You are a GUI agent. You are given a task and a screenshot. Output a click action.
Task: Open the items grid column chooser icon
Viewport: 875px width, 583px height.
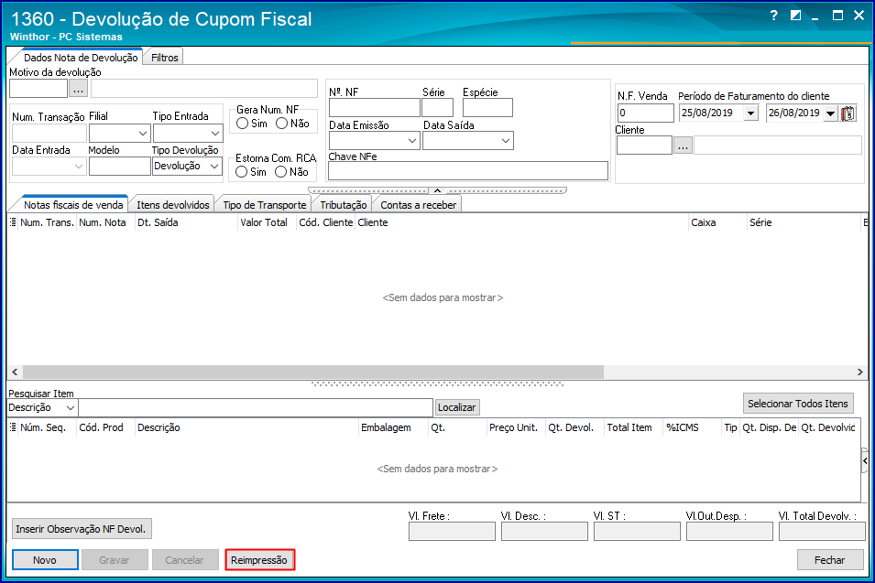pos(13,427)
